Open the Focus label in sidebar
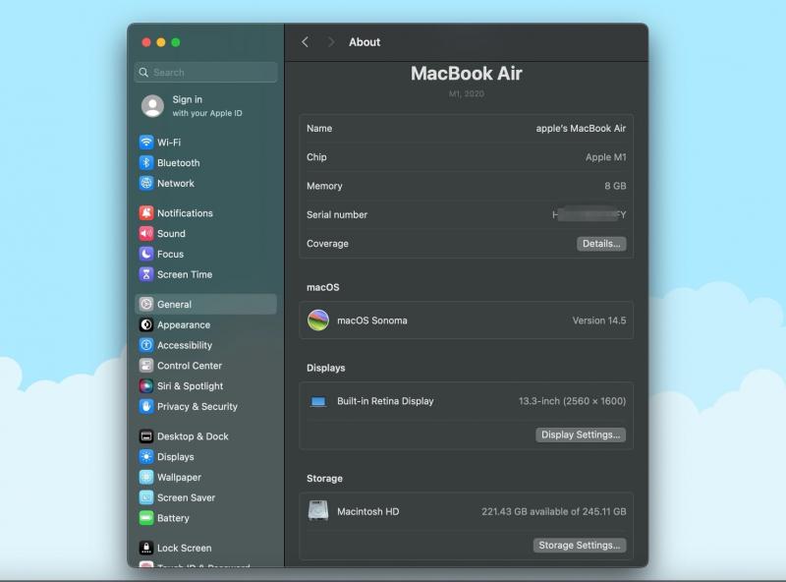786x582 pixels. click(x=170, y=254)
